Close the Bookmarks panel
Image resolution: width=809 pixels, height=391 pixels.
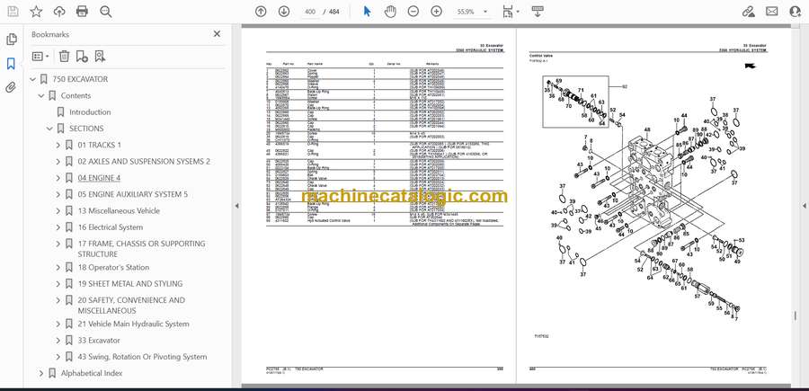tap(217, 34)
